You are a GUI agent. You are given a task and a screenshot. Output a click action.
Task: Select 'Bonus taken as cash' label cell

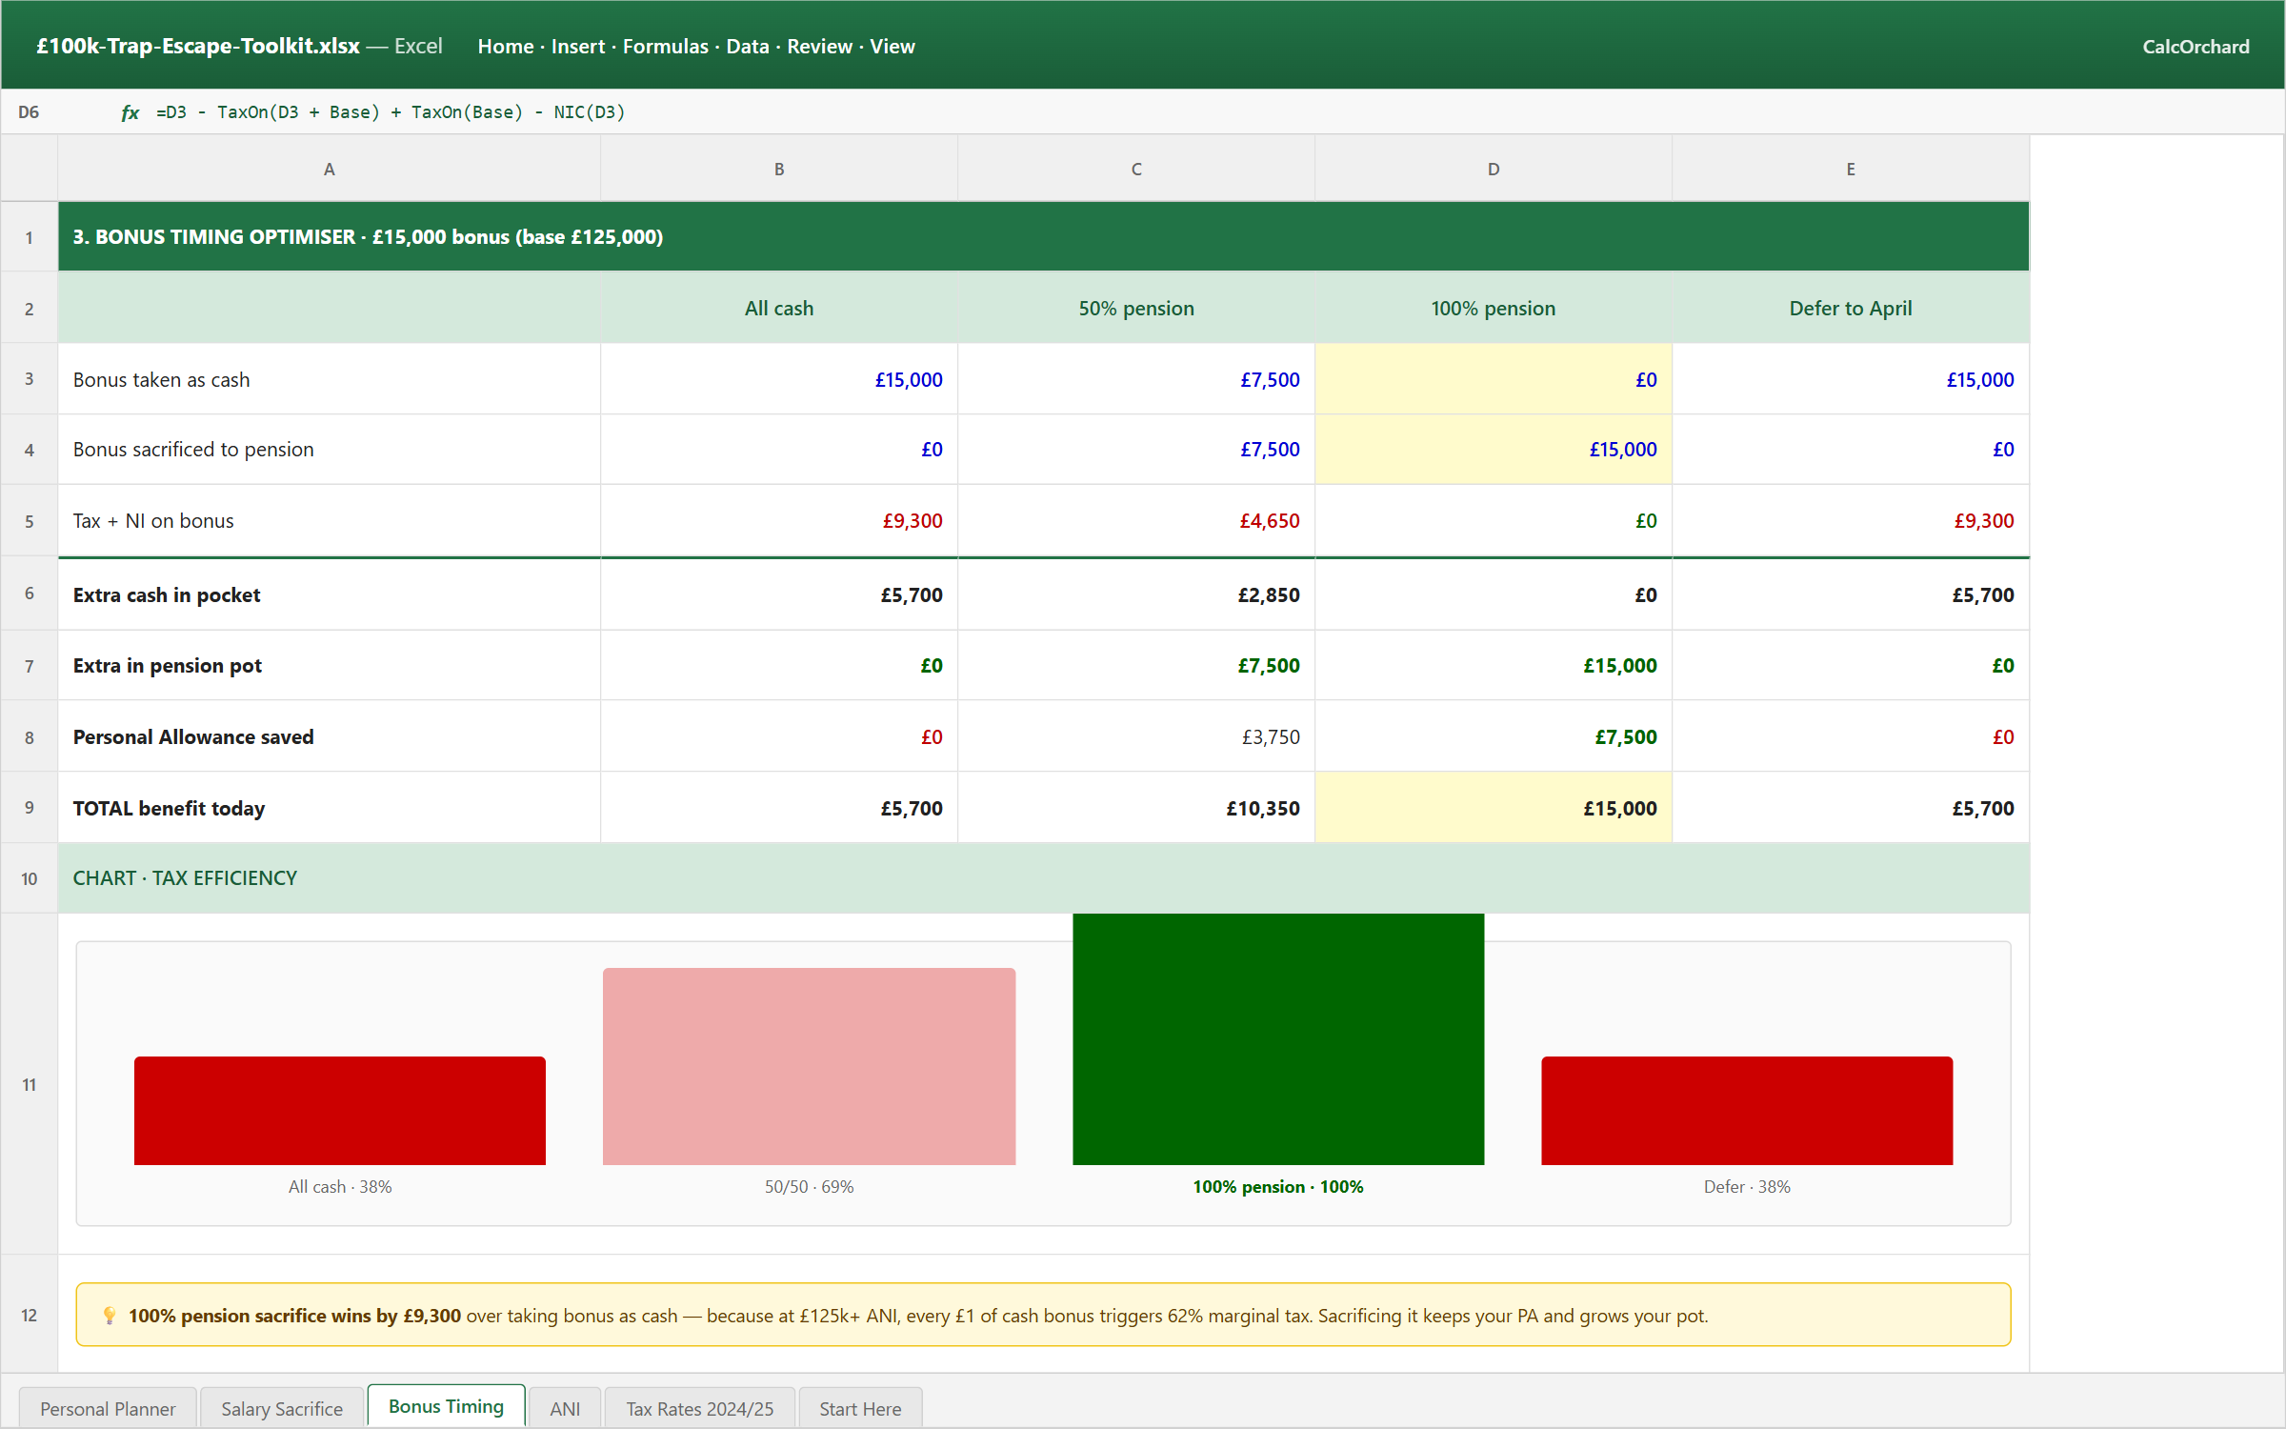click(x=329, y=379)
